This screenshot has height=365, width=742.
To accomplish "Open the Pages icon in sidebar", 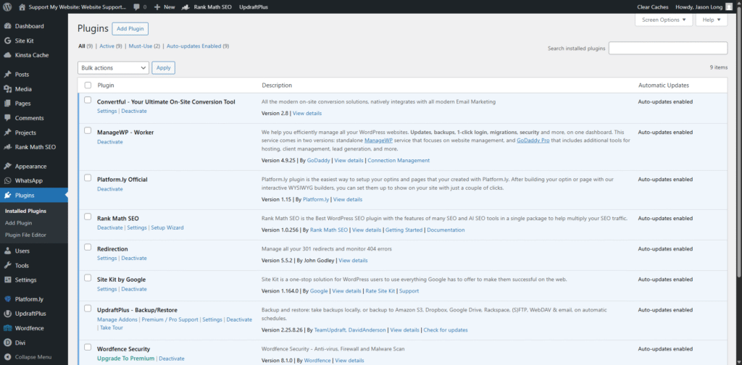I will 7,103.
